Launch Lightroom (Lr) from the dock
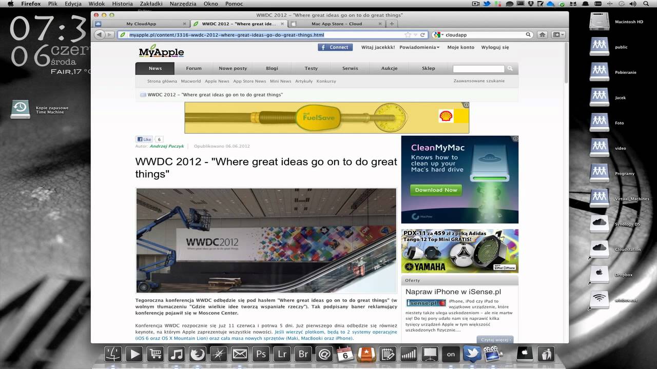657x369 pixels. pos(282,354)
